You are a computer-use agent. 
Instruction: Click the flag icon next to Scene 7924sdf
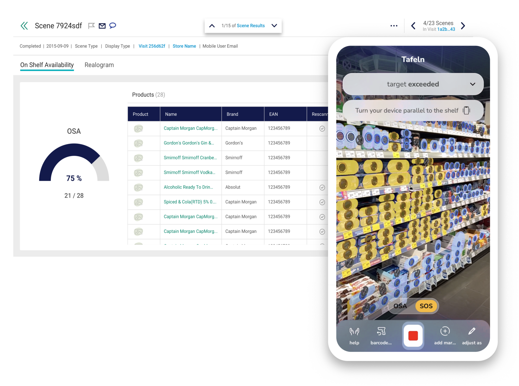tap(91, 25)
